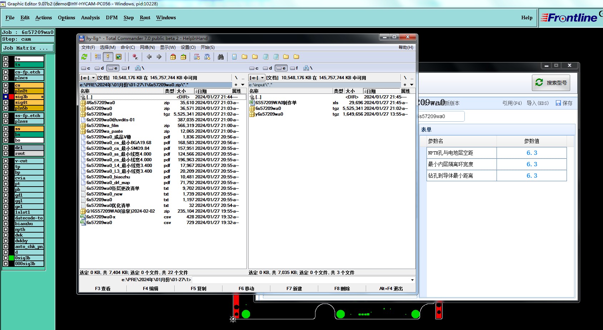603x330 pixels.
Task: Click the binoculars search files icon
Action: pos(221,57)
